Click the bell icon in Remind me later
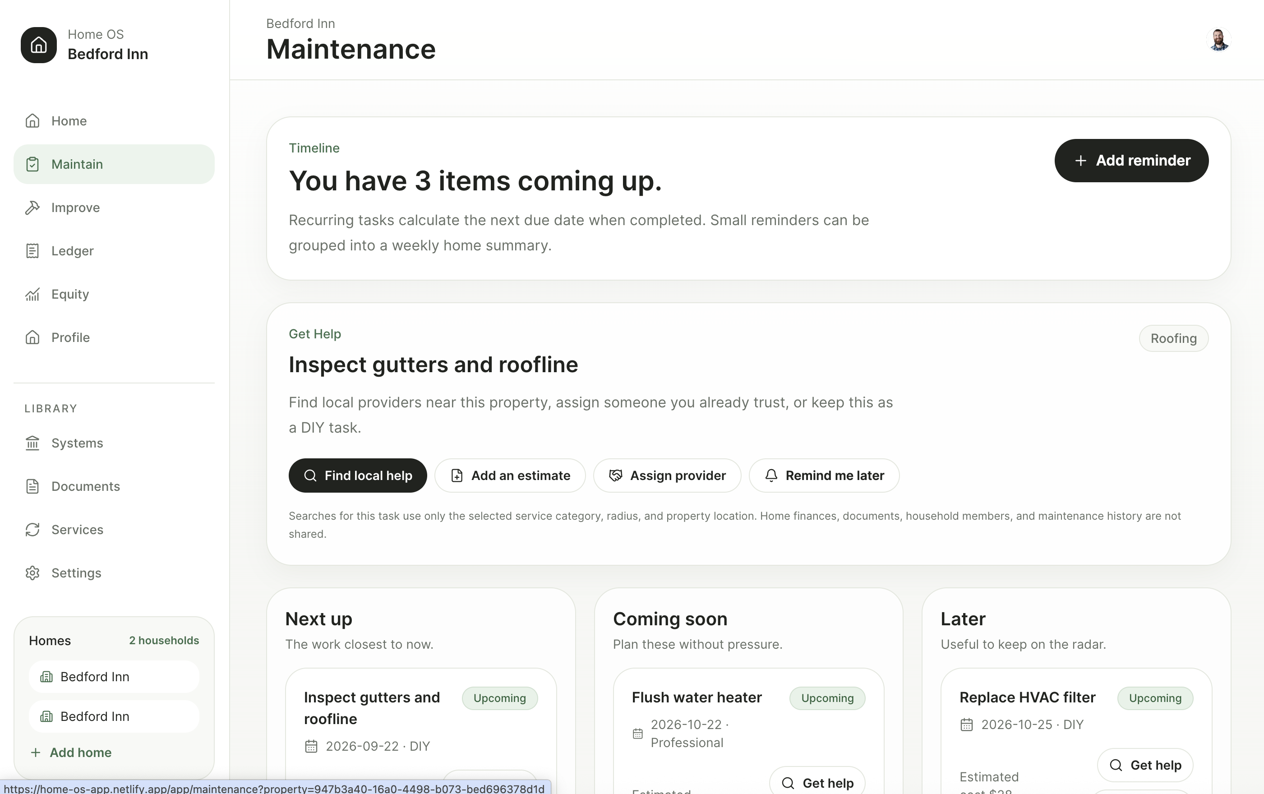This screenshot has width=1264, height=794. tap(770, 475)
